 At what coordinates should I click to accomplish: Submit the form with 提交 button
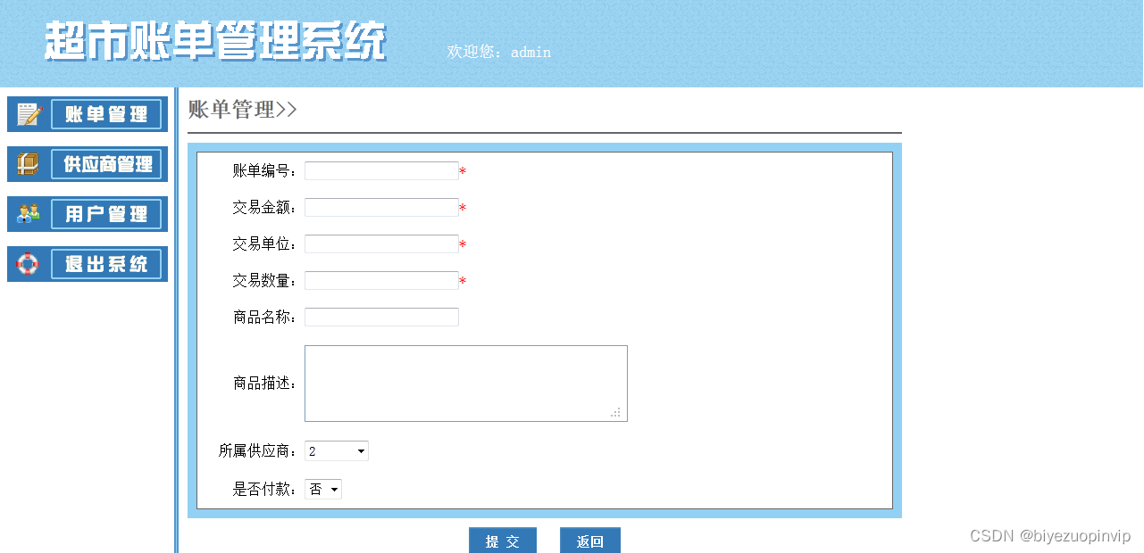(503, 541)
